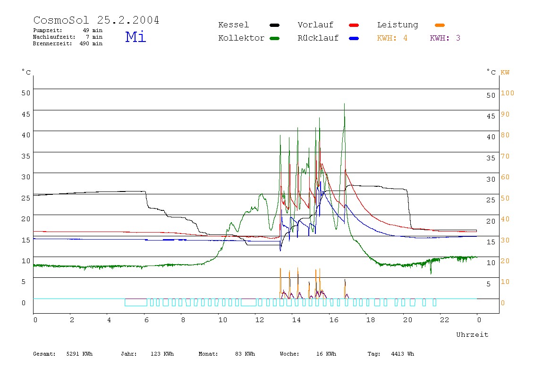The image size is (542, 383).
Task: Click the 'Nachlaufzeit:' label
Action: tap(54, 37)
